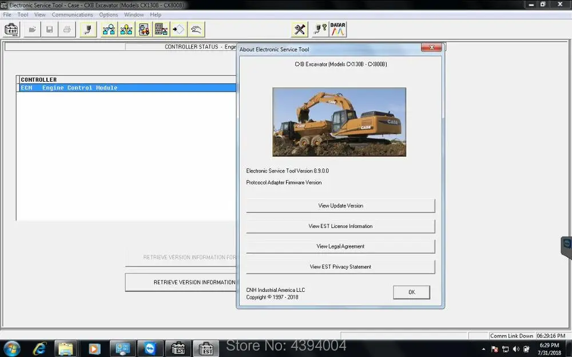
Task: Click the volume speaker tray icon
Action: coord(516,350)
